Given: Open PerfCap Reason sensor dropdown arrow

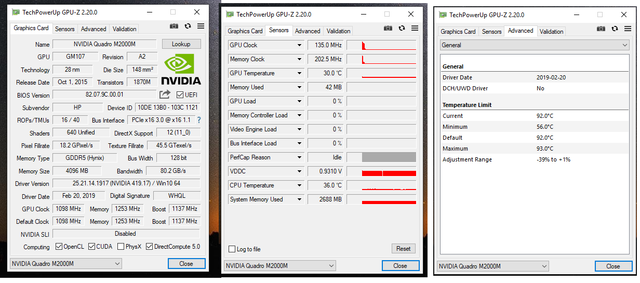Looking at the screenshot, I should (299, 157).
